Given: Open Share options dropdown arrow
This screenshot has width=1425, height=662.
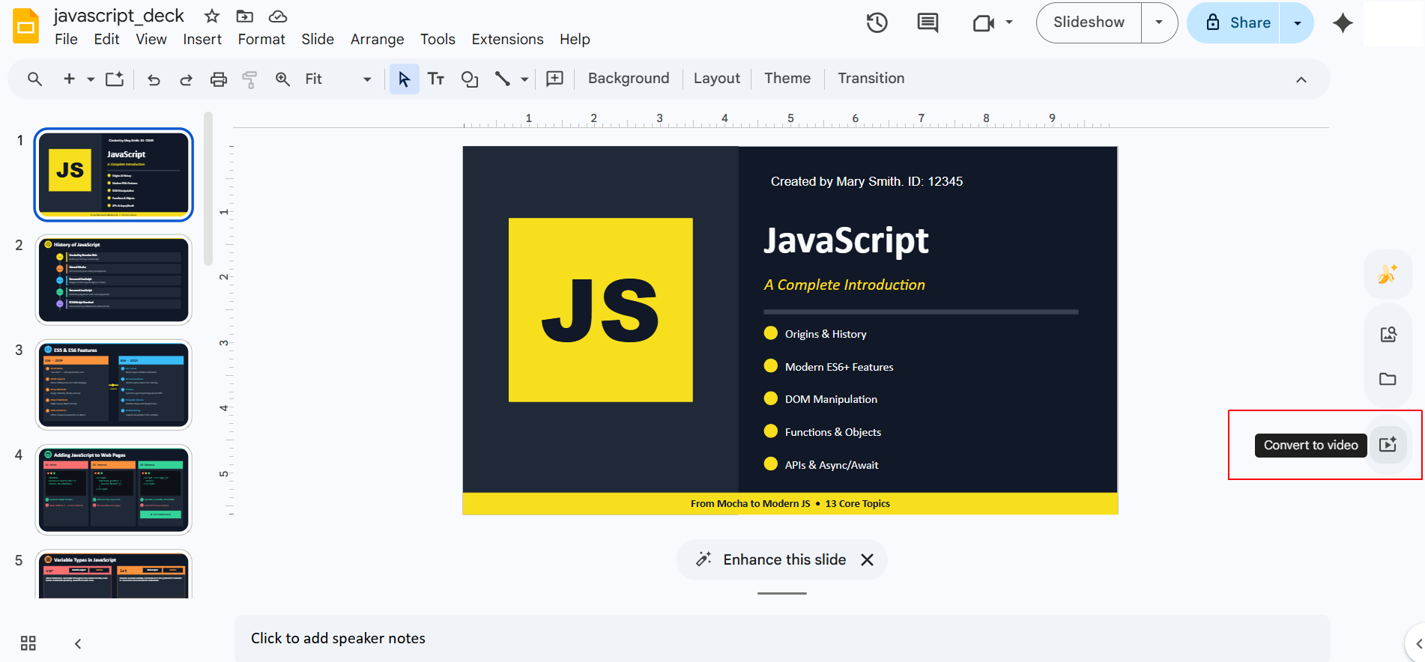Looking at the screenshot, I should tap(1297, 22).
